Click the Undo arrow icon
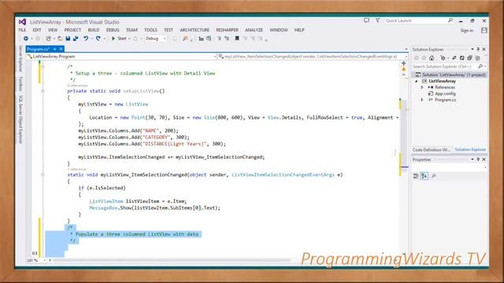Image resolution: width=504 pixels, height=283 pixels. pyautogui.click(x=86, y=39)
